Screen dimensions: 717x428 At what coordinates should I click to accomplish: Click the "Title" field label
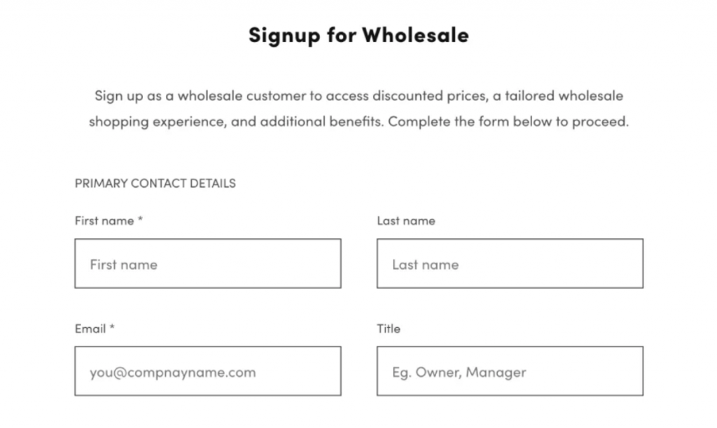389,329
